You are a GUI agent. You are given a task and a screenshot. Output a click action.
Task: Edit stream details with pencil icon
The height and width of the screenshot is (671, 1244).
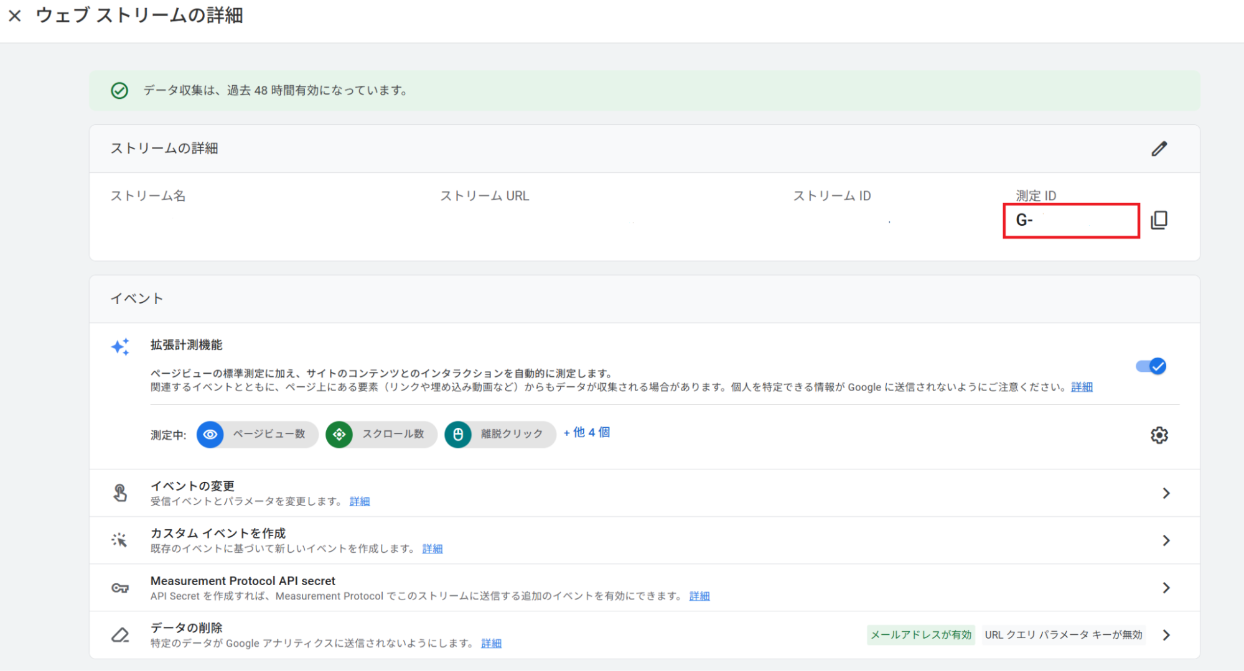pyautogui.click(x=1159, y=149)
